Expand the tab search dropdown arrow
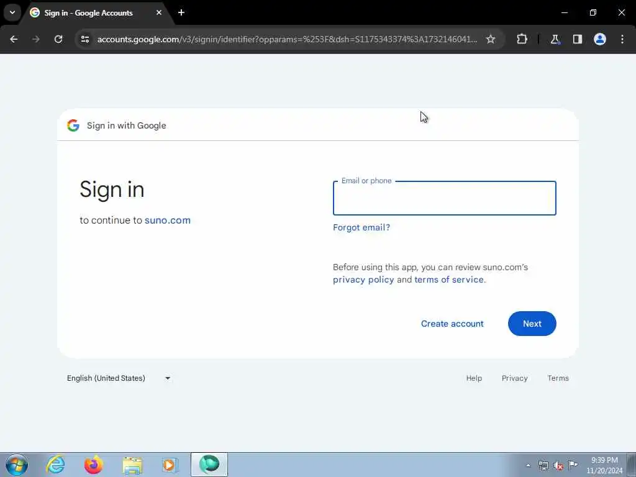Screen dimensions: 636x477 12,12
